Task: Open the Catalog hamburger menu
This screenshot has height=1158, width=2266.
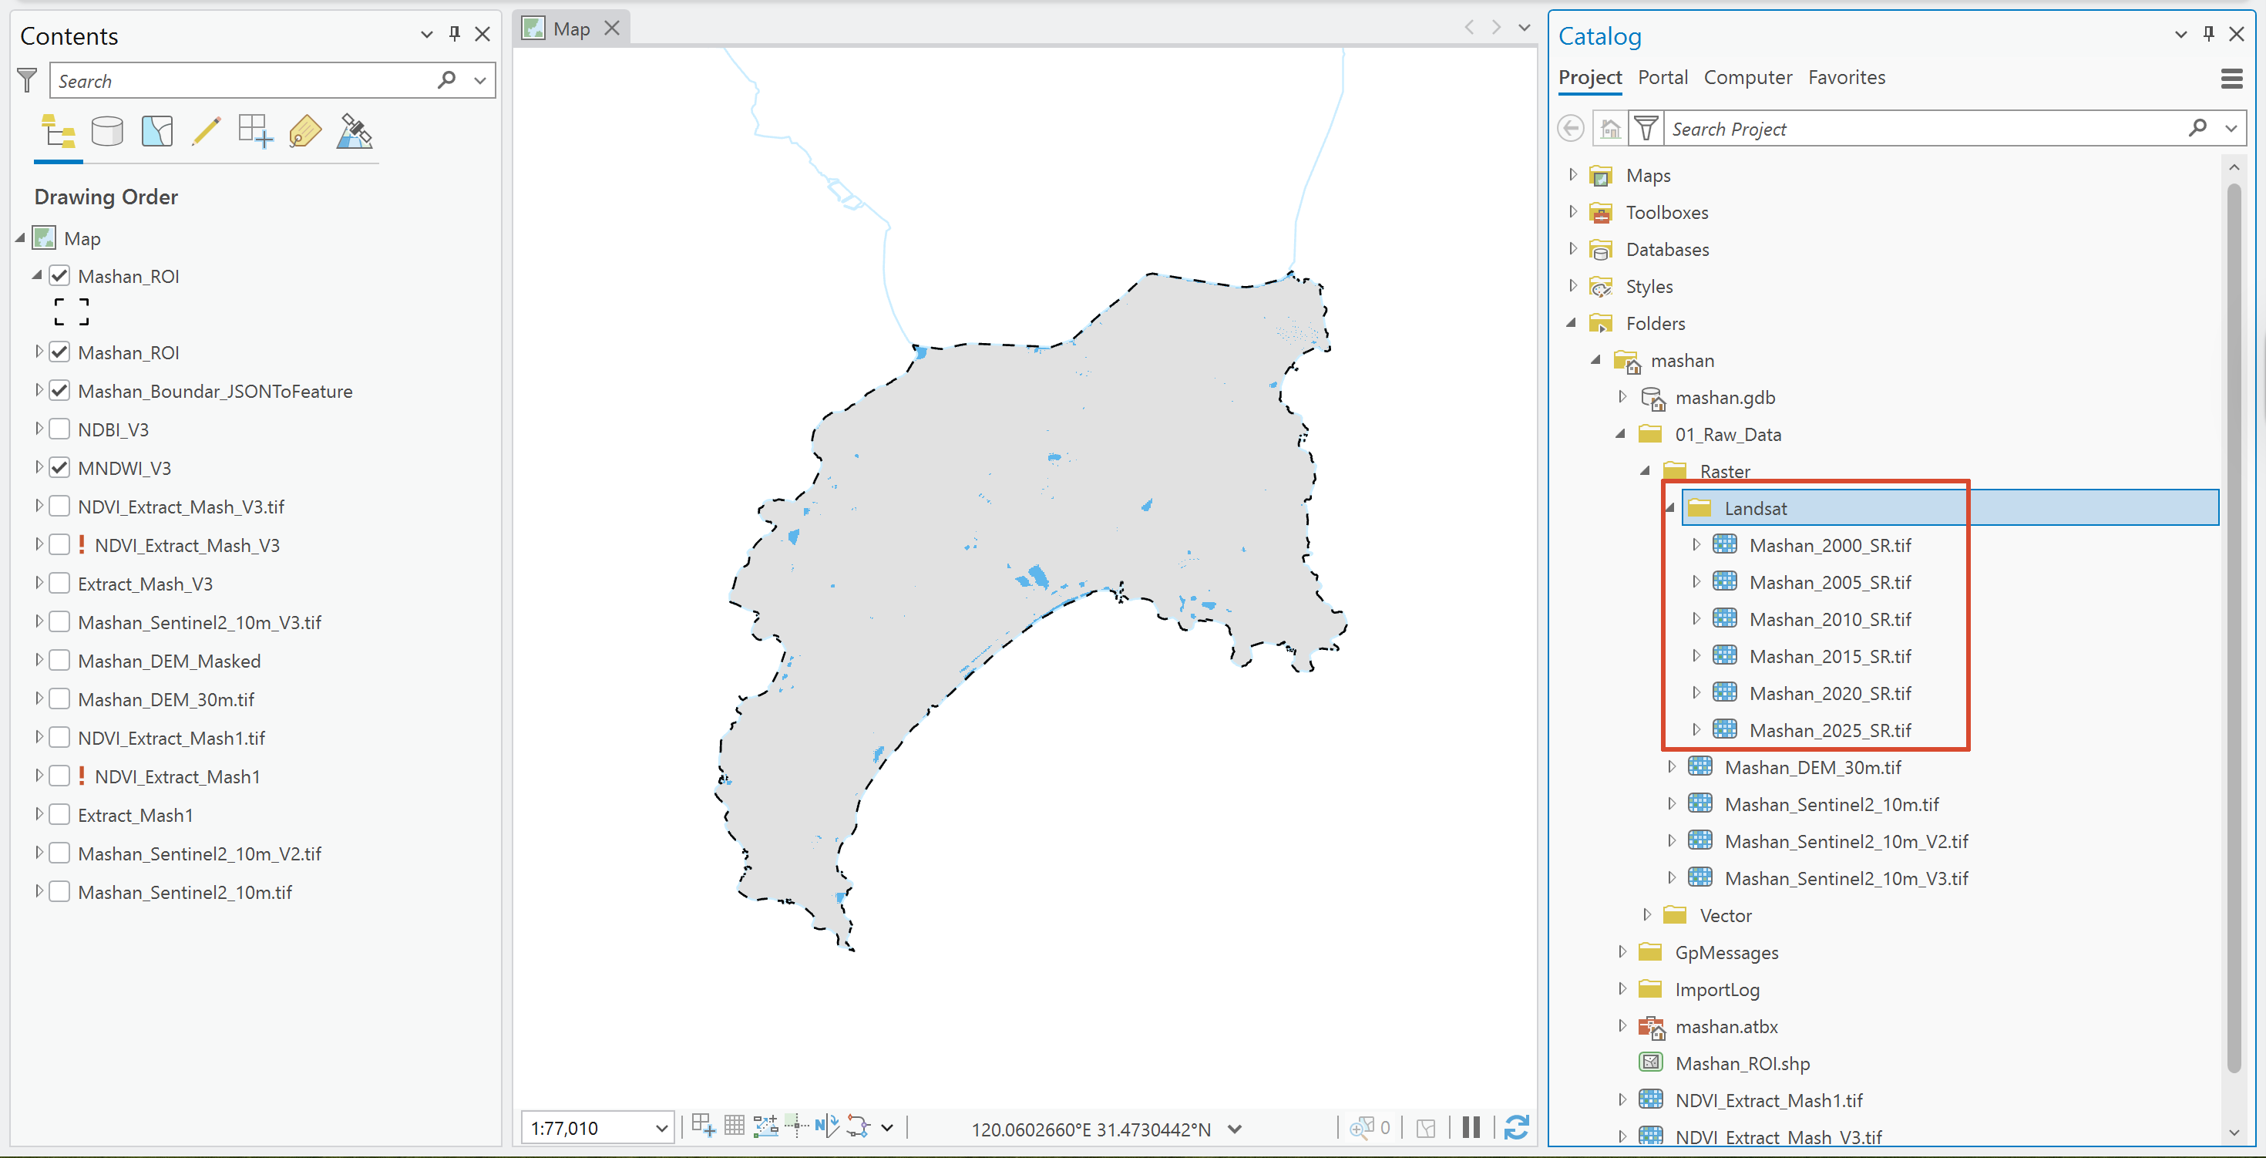Action: pos(2231,79)
